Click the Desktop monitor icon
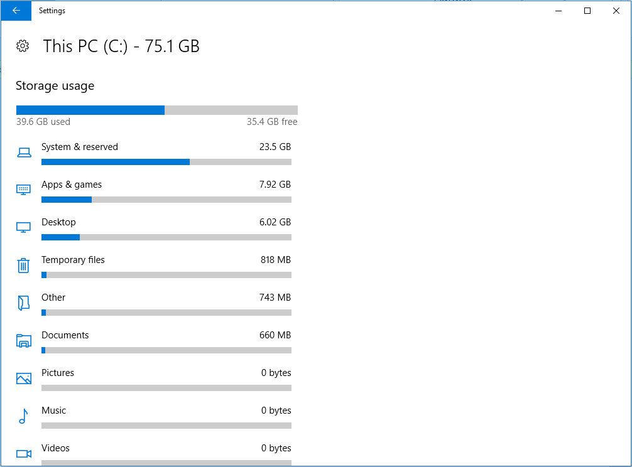632x467 pixels. pos(23,227)
